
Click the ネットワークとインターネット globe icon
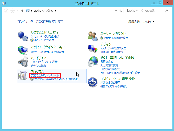click(x=23, y=50)
